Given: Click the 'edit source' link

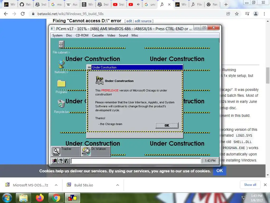Looking at the screenshot, I should coord(143,21).
